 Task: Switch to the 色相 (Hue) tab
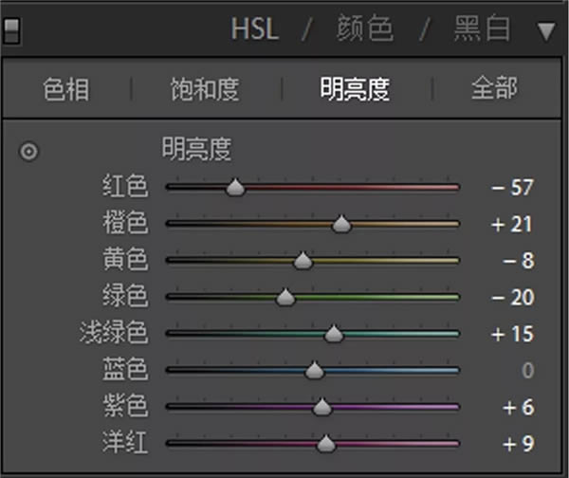click(x=66, y=90)
